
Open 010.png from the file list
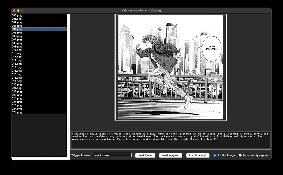17,50
